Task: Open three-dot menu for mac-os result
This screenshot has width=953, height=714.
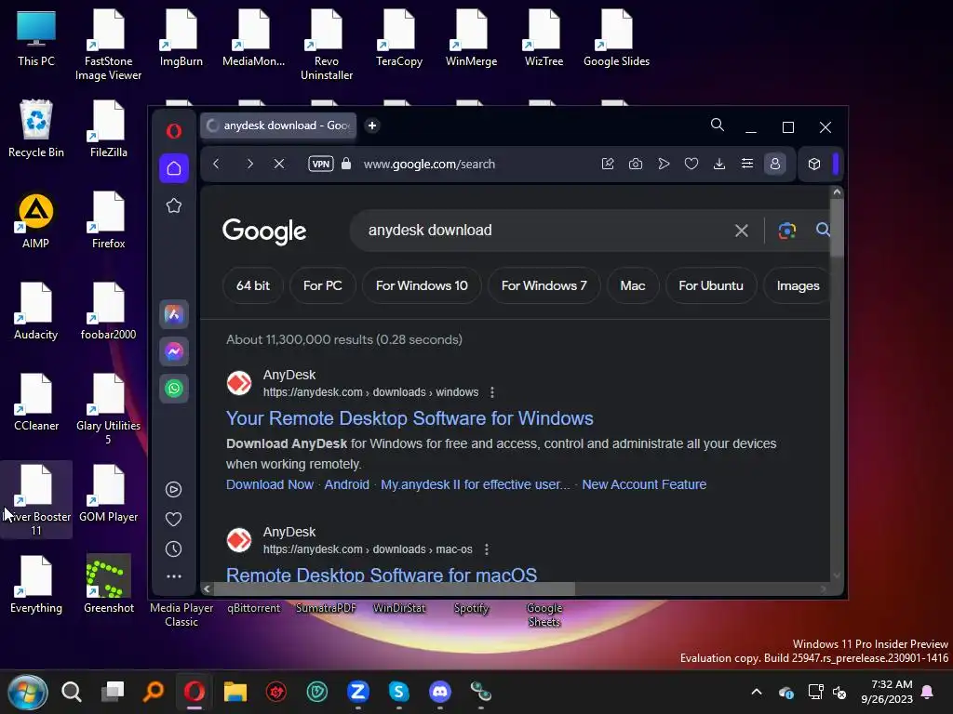Action: pos(486,549)
